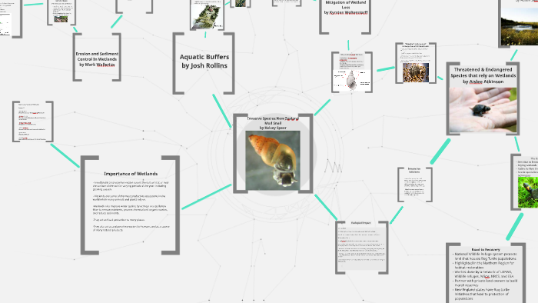Click the baby turtle in hand photo
This screenshot has width=538, height=303.
tap(483, 110)
